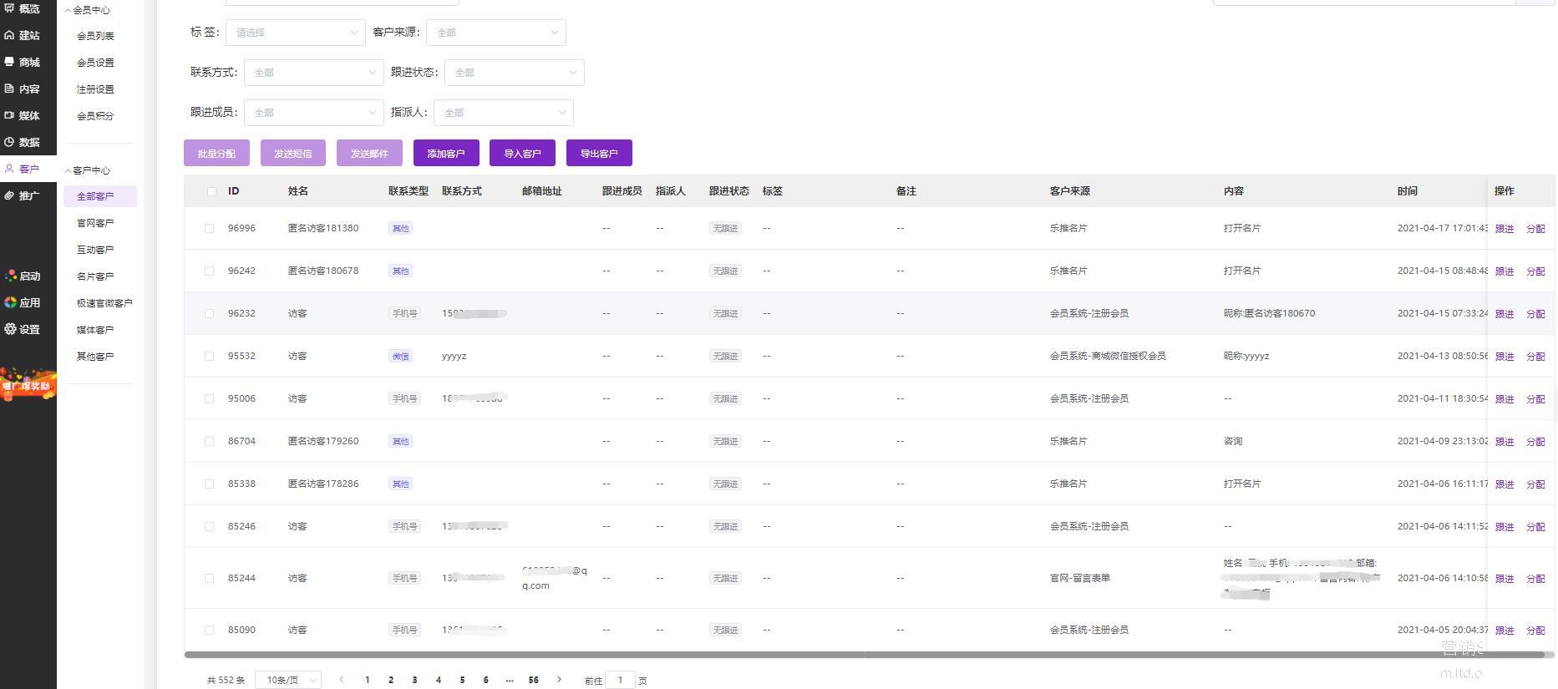Toggle the select-all checkbox in table header
Screen dimensions: 1558x689
click(x=211, y=191)
